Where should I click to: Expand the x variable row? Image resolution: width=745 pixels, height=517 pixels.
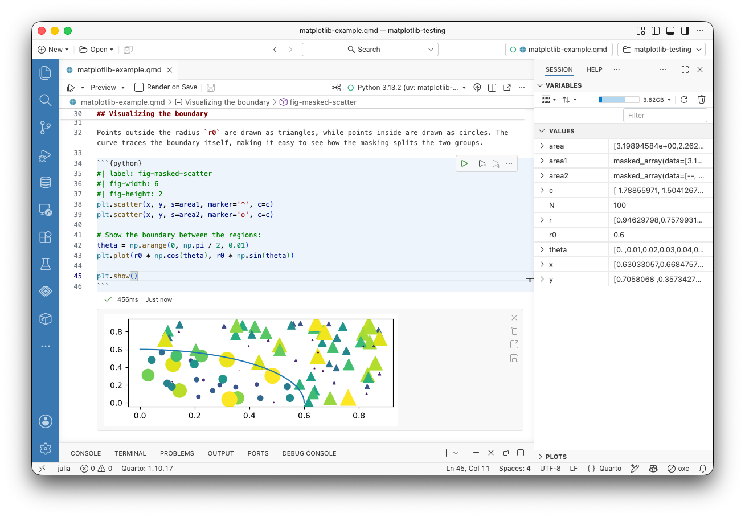click(x=542, y=265)
